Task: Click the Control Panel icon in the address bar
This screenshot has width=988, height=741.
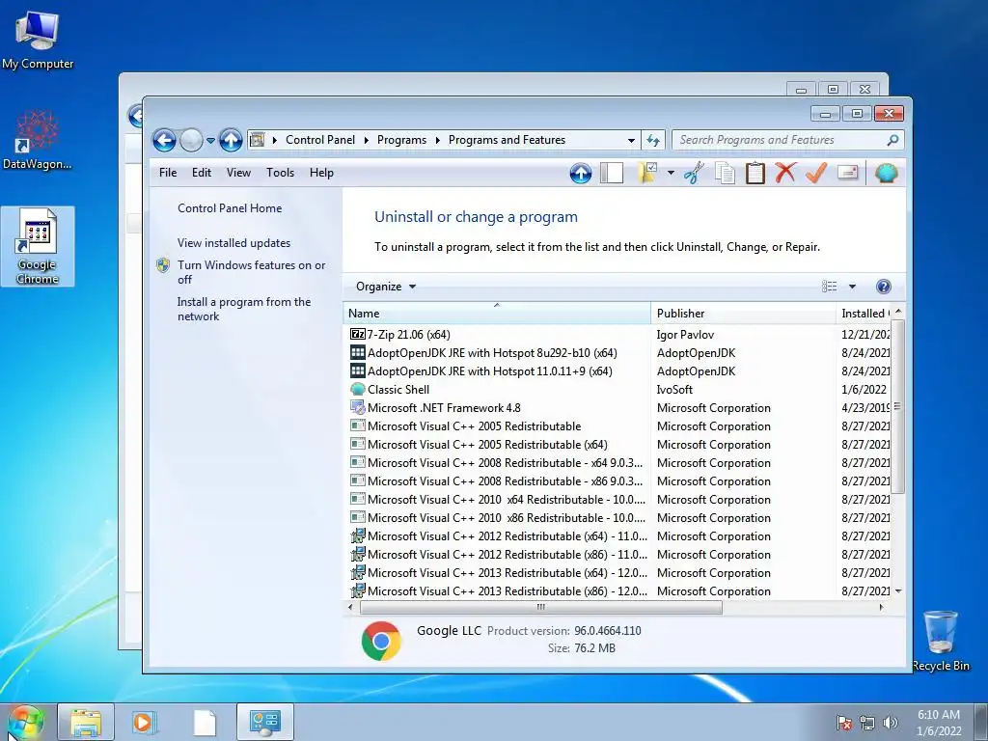Action: (257, 140)
